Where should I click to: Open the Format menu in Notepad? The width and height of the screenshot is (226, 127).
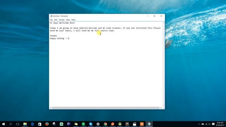coord(61,20)
